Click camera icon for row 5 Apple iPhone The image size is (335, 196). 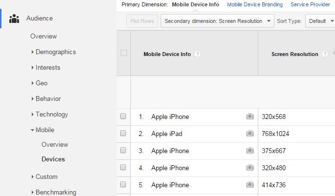[250, 185]
